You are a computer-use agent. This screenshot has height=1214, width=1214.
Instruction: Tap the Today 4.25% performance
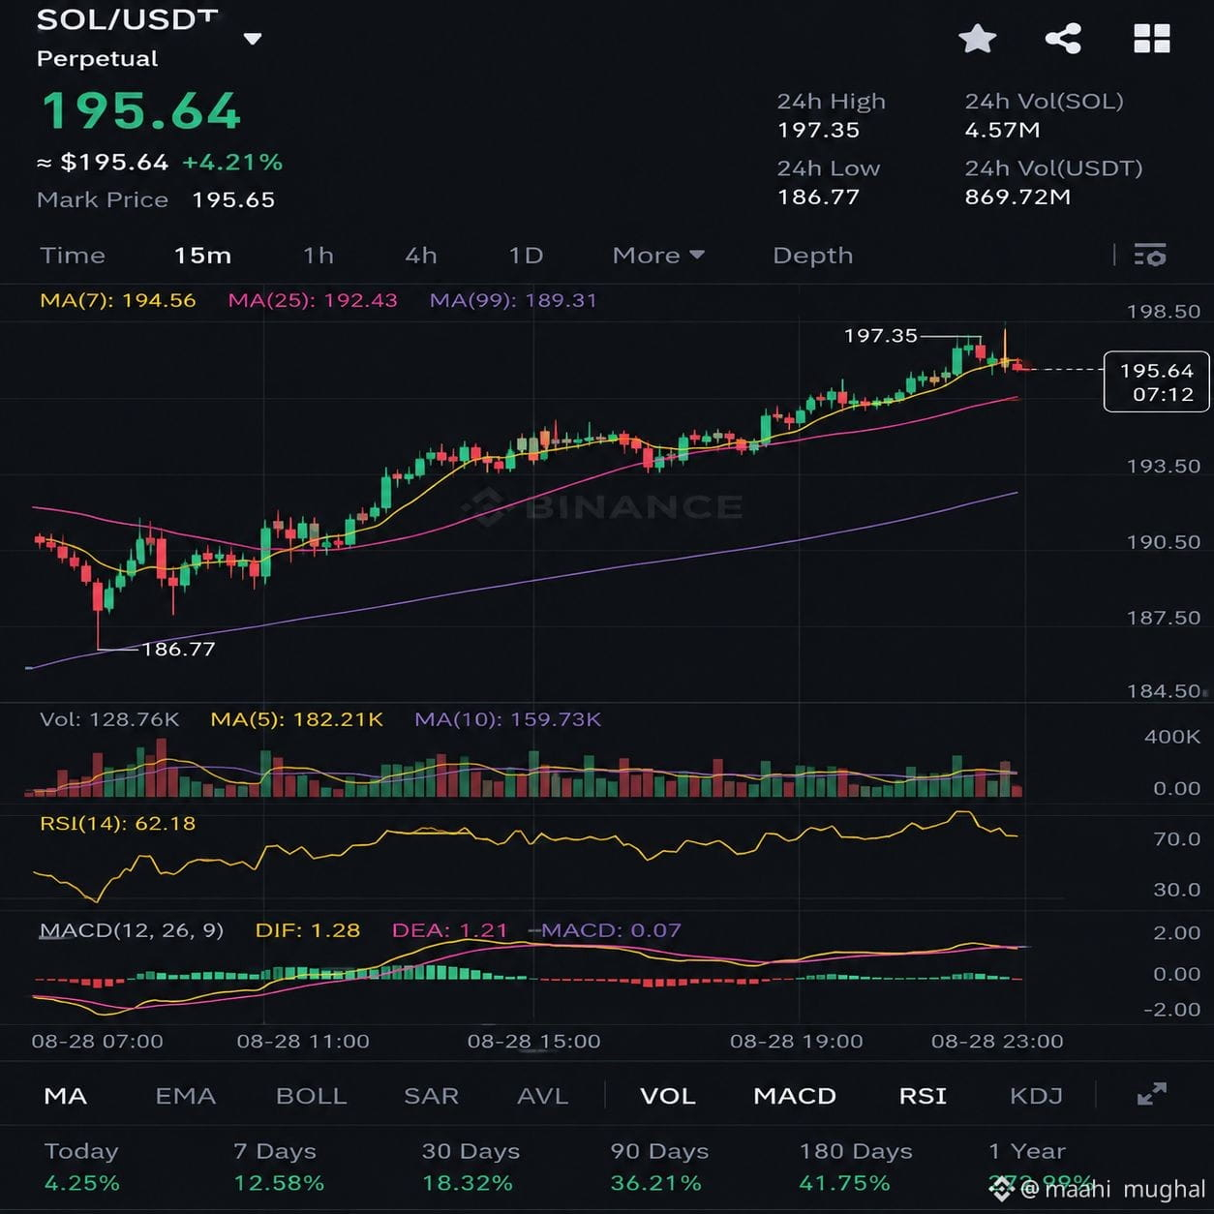coord(82,1167)
